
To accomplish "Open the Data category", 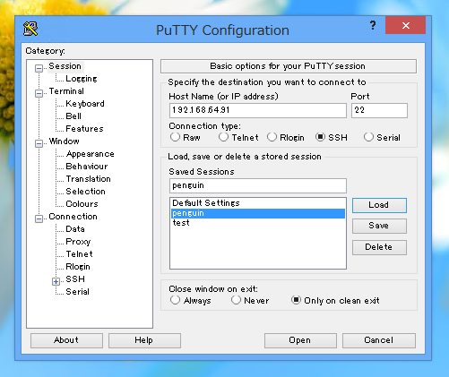I will click(75, 229).
